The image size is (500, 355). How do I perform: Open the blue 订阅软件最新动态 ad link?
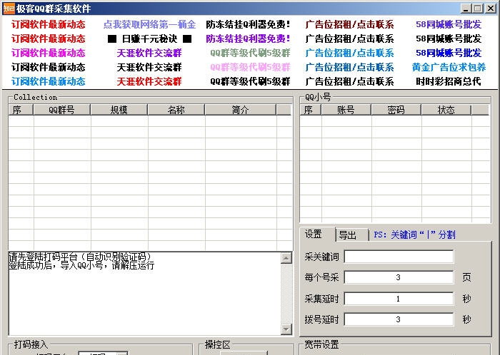[49, 82]
